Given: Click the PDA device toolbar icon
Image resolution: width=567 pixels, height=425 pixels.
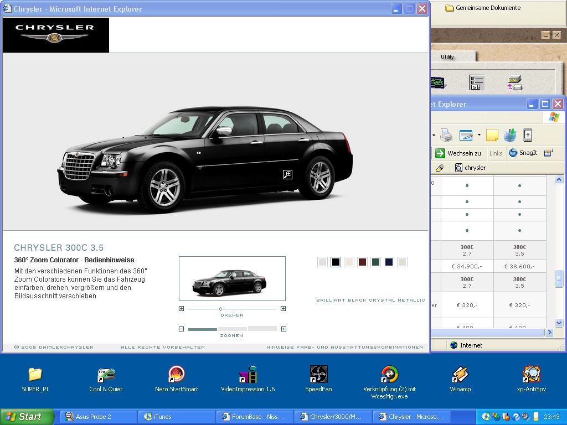Looking at the screenshot, I should [x=528, y=135].
